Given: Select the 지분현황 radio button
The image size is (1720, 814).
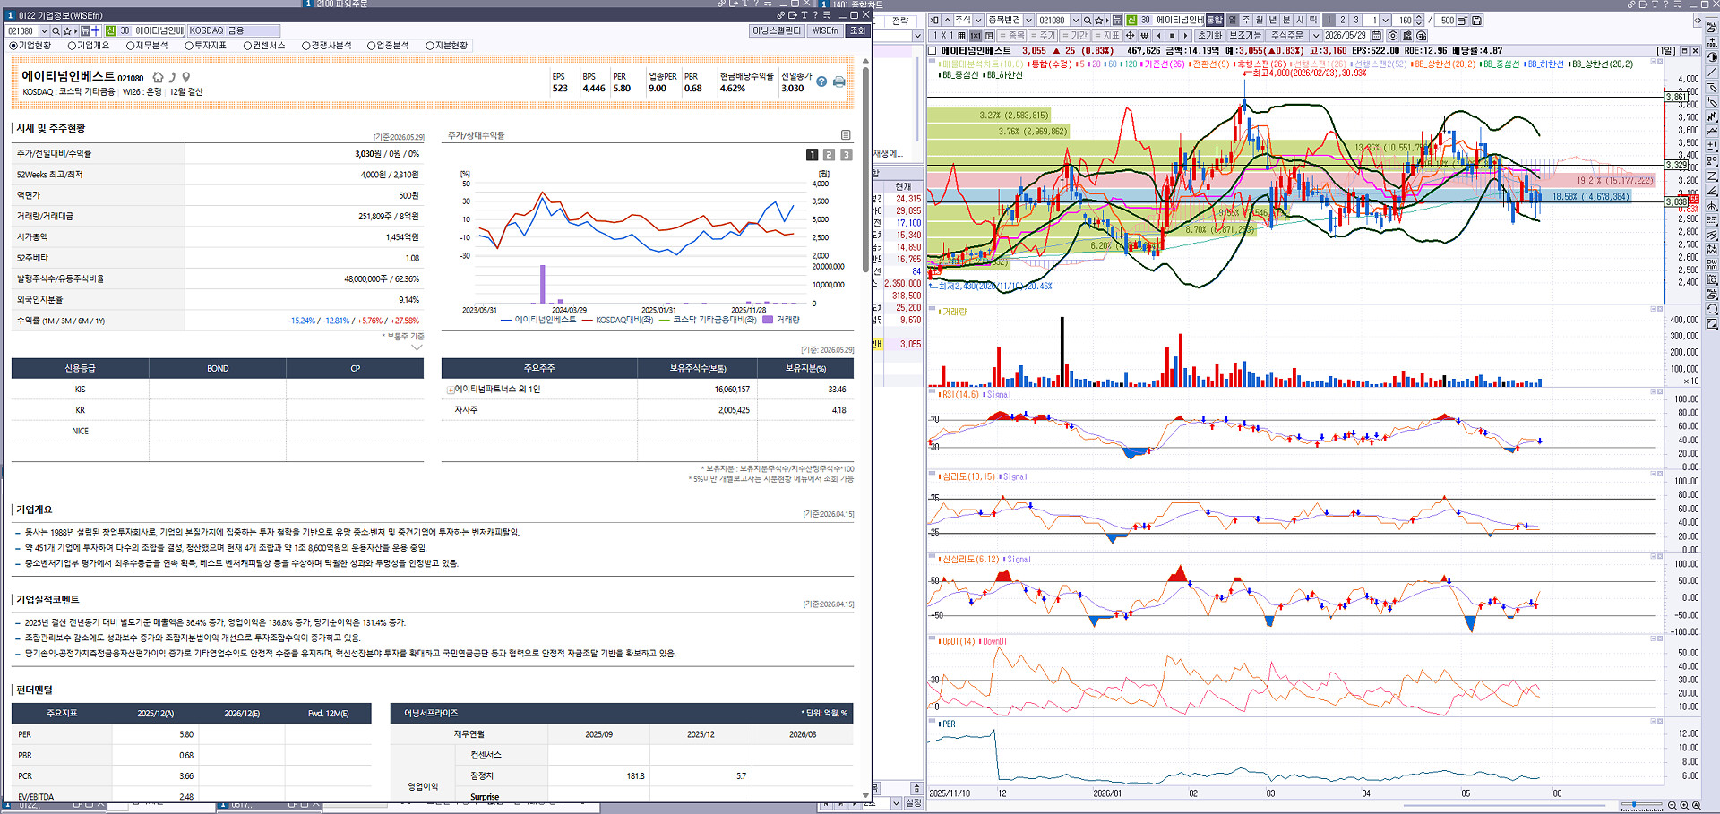Looking at the screenshot, I should pos(429,46).
